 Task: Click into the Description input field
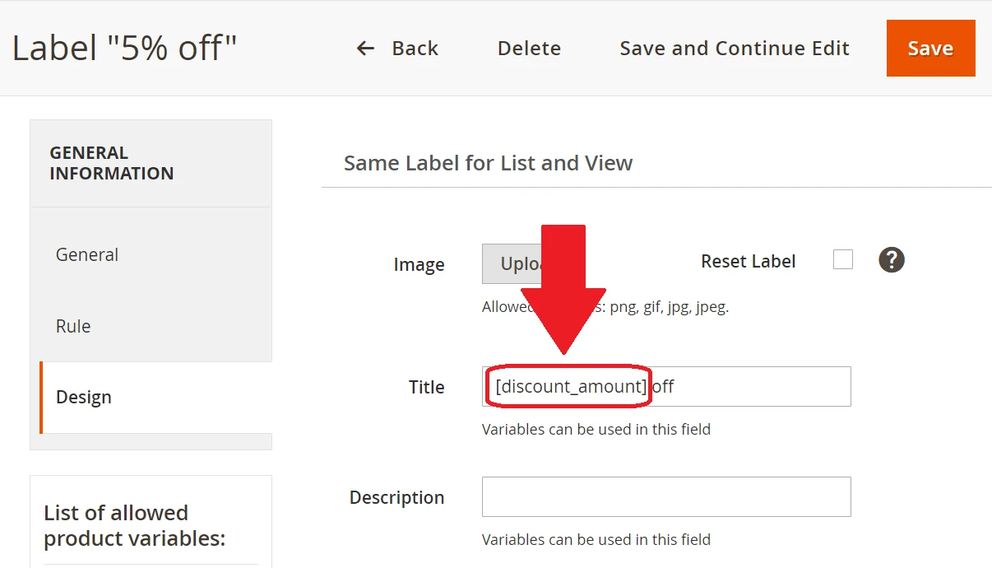(666, 497)
